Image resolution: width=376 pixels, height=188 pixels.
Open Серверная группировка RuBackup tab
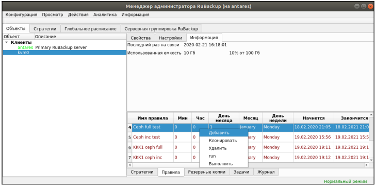[x=161, y=29]
